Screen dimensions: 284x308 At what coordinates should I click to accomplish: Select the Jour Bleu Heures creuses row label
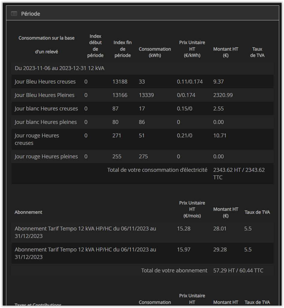45,82
